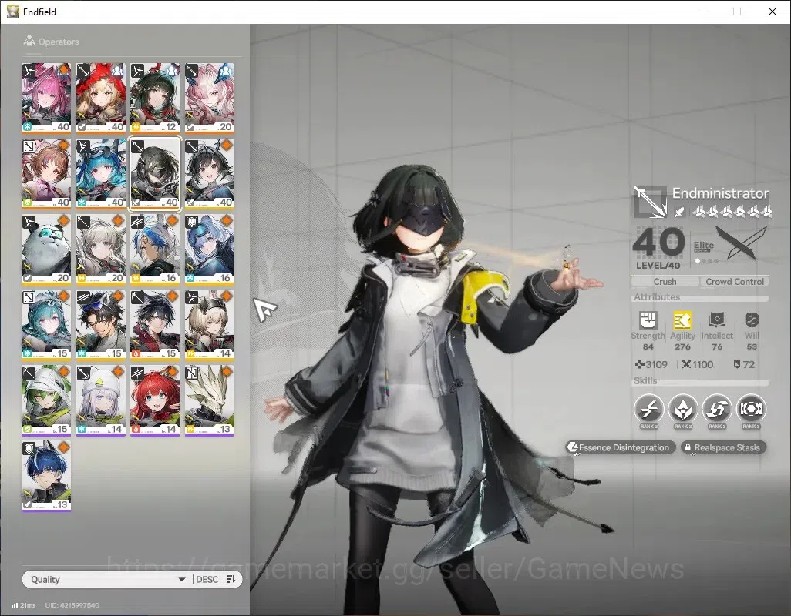The image size is (791, 616).
Task: Select teal-haired operator card level 15
Action: (x=46, y=324)
